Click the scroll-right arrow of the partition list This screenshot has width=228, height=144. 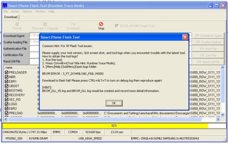(x=218, y=119)
